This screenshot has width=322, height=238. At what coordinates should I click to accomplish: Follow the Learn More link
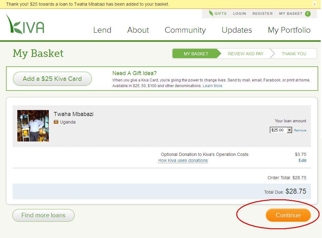[212, 86]
